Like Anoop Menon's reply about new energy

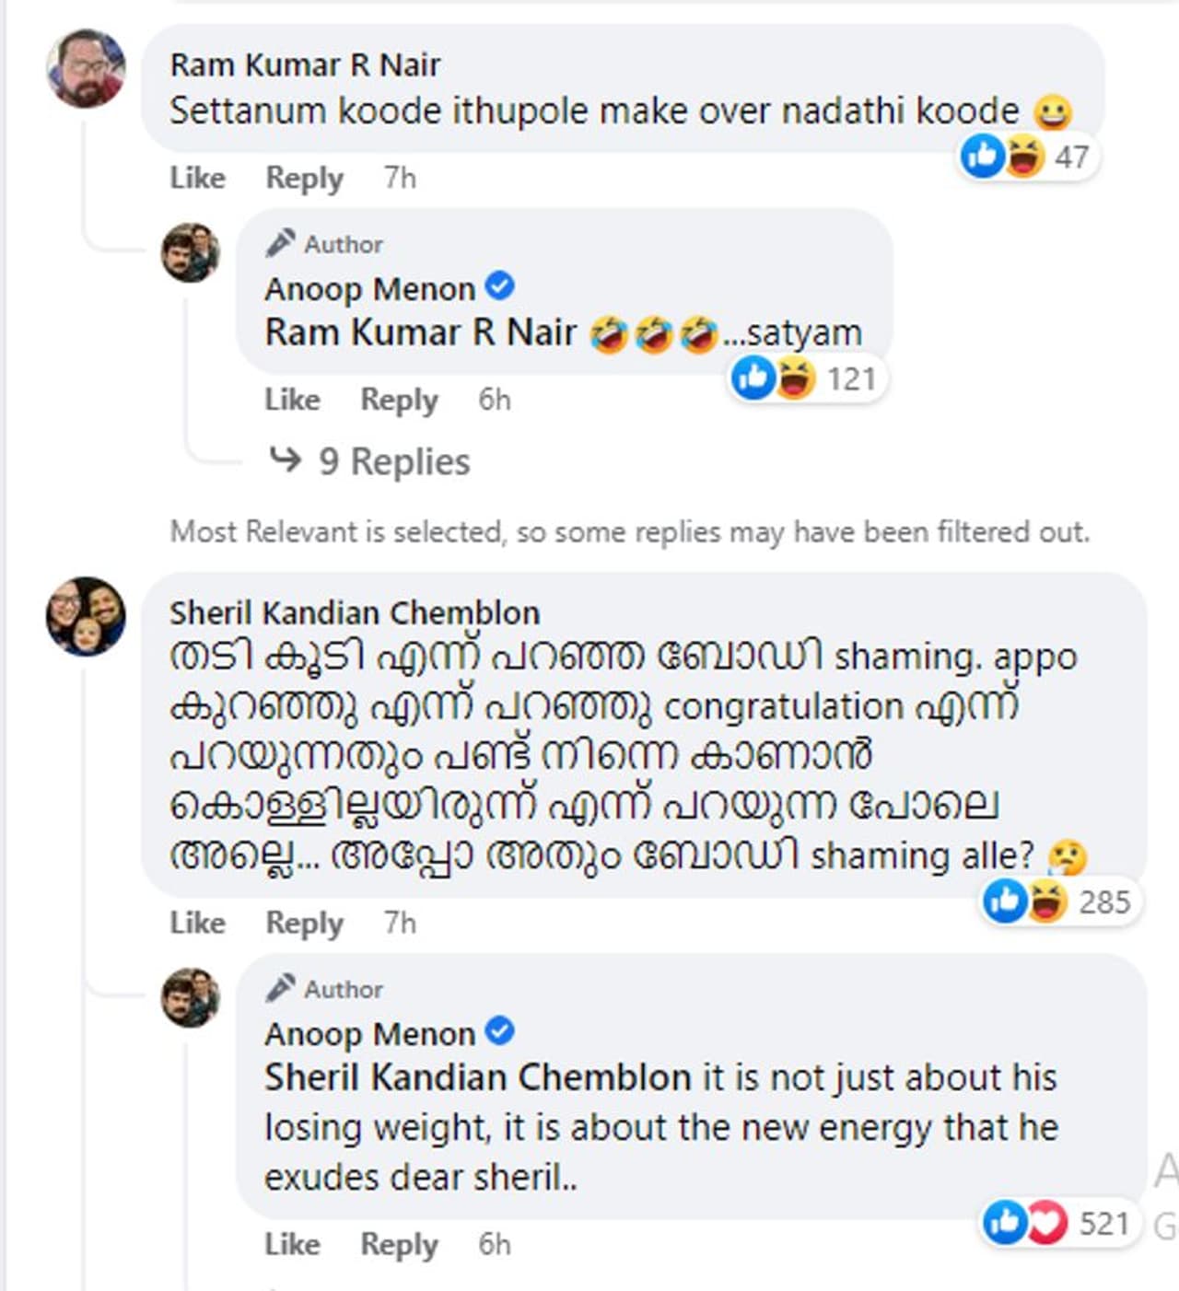point(292,1244)
